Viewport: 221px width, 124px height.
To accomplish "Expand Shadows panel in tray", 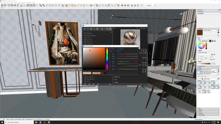I will pyautogui.click(x=208, y=110).
